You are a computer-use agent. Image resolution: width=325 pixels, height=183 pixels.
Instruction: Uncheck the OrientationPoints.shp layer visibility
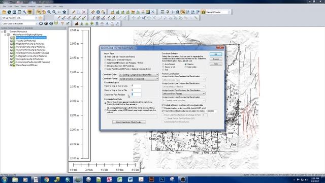point(11,53)
